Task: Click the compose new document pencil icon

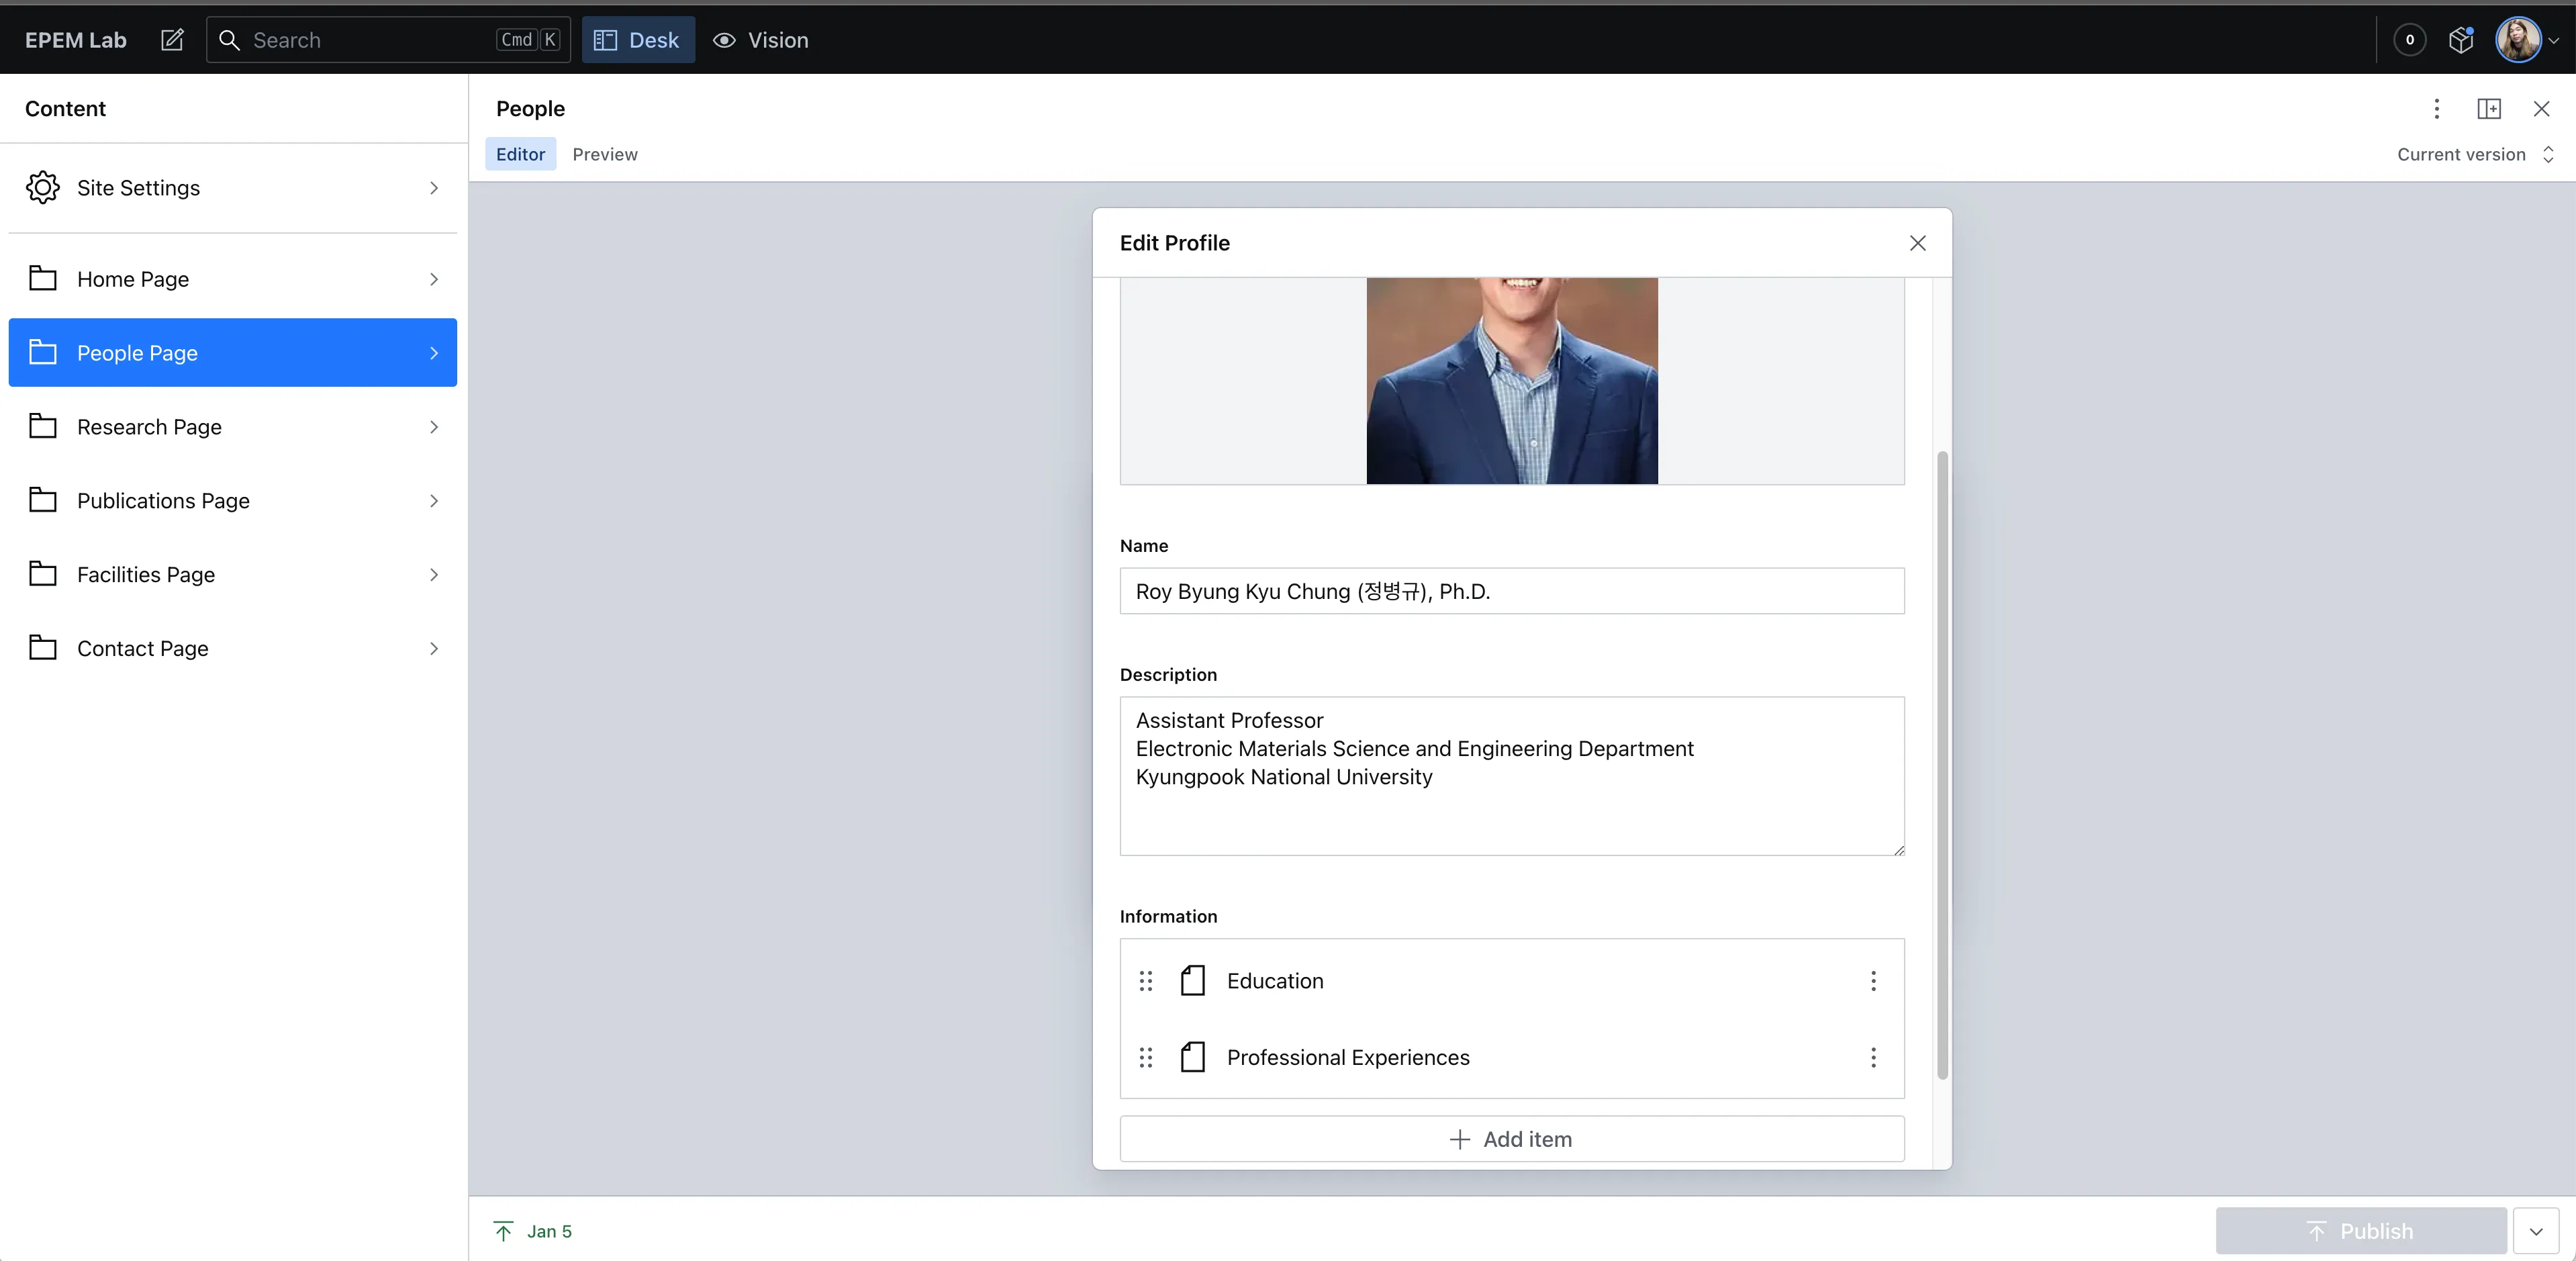Action: pos(172,40)
